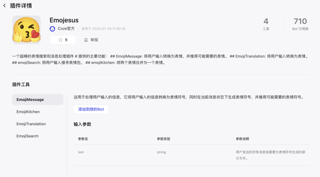
Task: Click the 'text' parameter name cell
Action: 81,152
